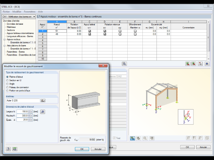
Task: Click the Acier S 235 material field
Action: coord(23,100)
